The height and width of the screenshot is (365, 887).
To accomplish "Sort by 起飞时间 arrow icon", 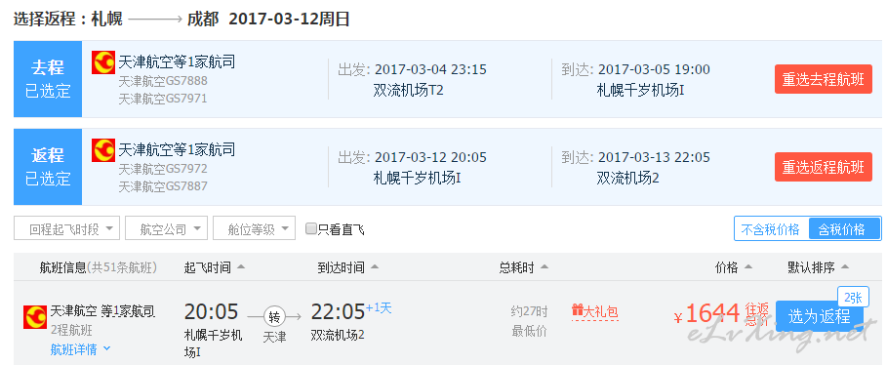I will [x=241, y=267].
